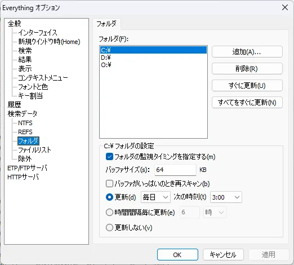Select 更新しない(v) radio button
This screenshot has width=294, height=265.
(109, 228)
